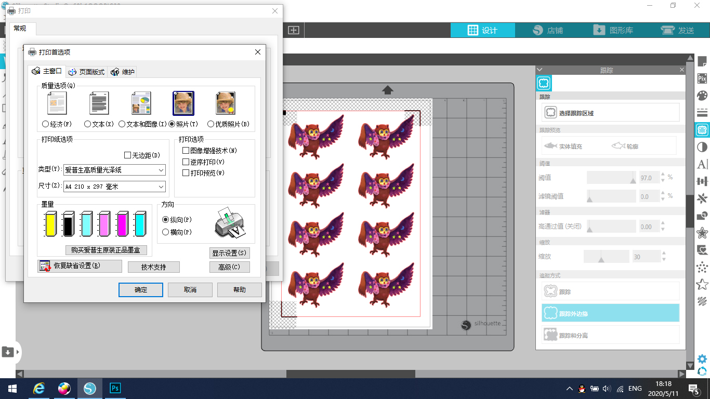
Task: Open 高级(C) advanced settings
Action: (229, 267)
